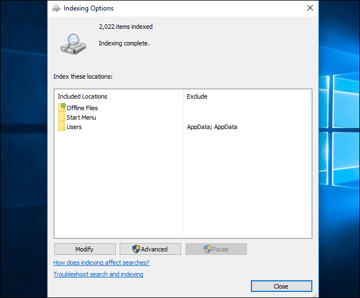Click the Indexing Options title bar icon
Image resolution: width=360 pixels, height=298 pixels.
[x=56, y=8]
